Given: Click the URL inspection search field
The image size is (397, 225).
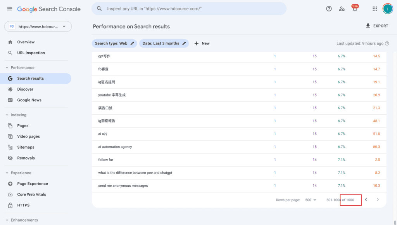Looking at the screenshot, I should tap(194, 9).
